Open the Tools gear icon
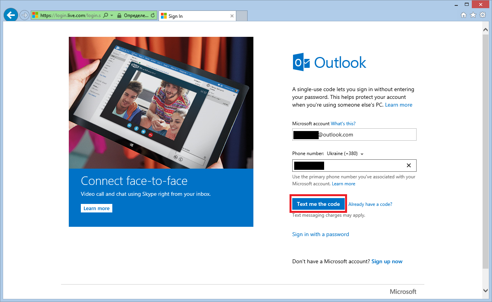 pos(483,15)
